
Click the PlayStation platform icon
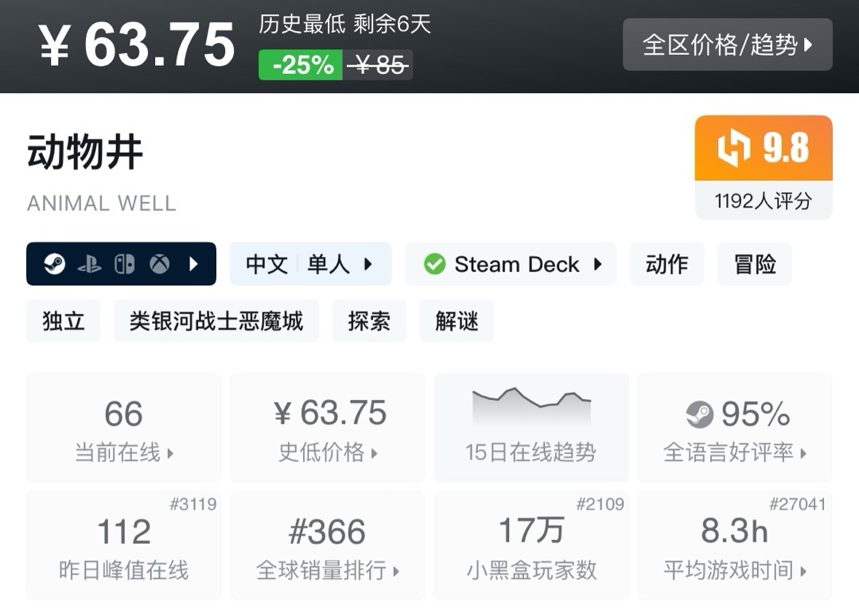click(89, 264)
